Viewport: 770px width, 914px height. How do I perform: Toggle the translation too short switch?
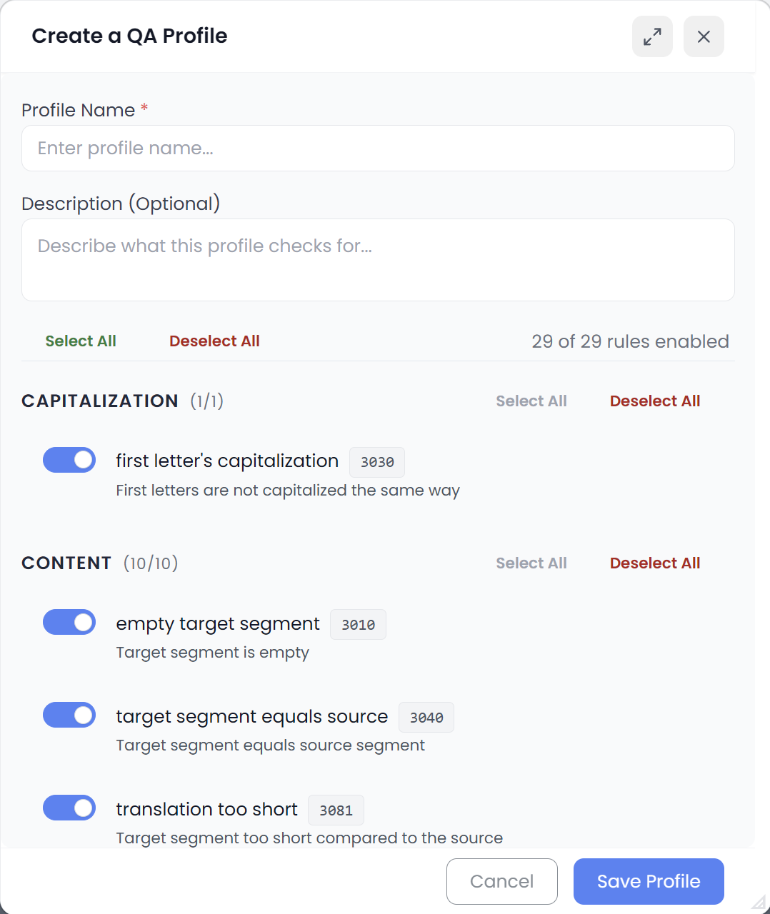(x=69, y=808)
